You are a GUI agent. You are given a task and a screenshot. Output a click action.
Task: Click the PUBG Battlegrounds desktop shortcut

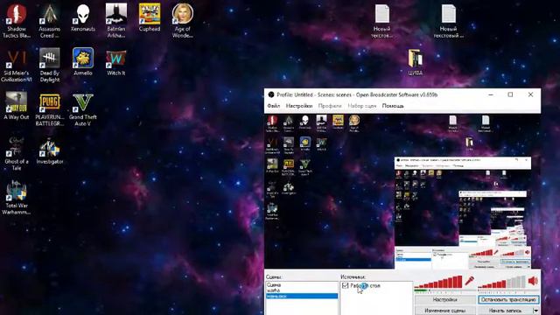click(50, 109)
